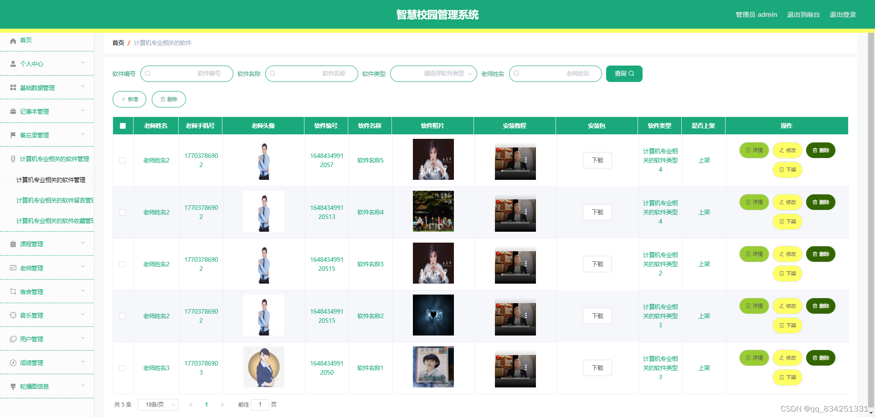
Task: Click the 详情 icon for 软件名称5 row
Action: point(747,150)
